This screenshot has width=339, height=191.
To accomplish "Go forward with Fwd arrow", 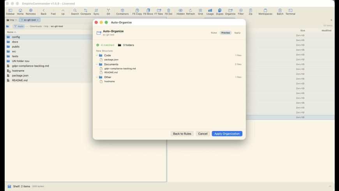I will coord(53,12).
